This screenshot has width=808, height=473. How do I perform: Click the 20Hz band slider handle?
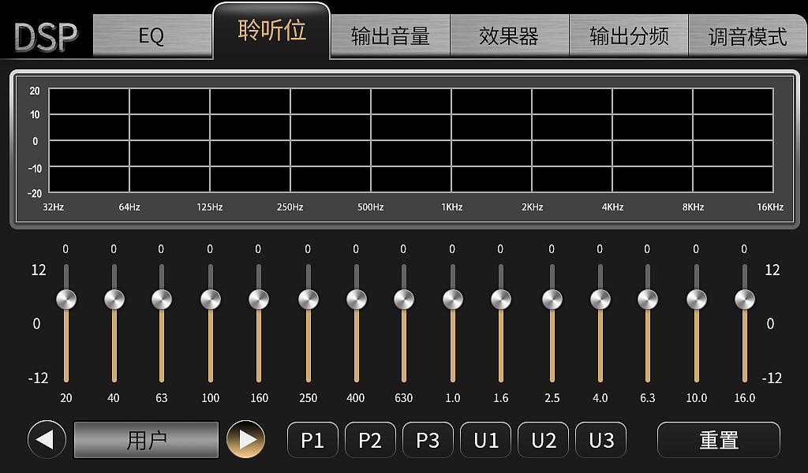tap(65, 299)
